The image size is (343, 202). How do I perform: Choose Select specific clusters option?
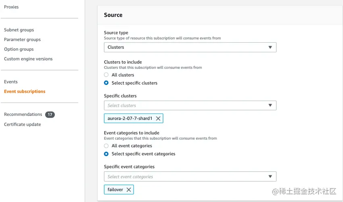[x=106, y=83]
